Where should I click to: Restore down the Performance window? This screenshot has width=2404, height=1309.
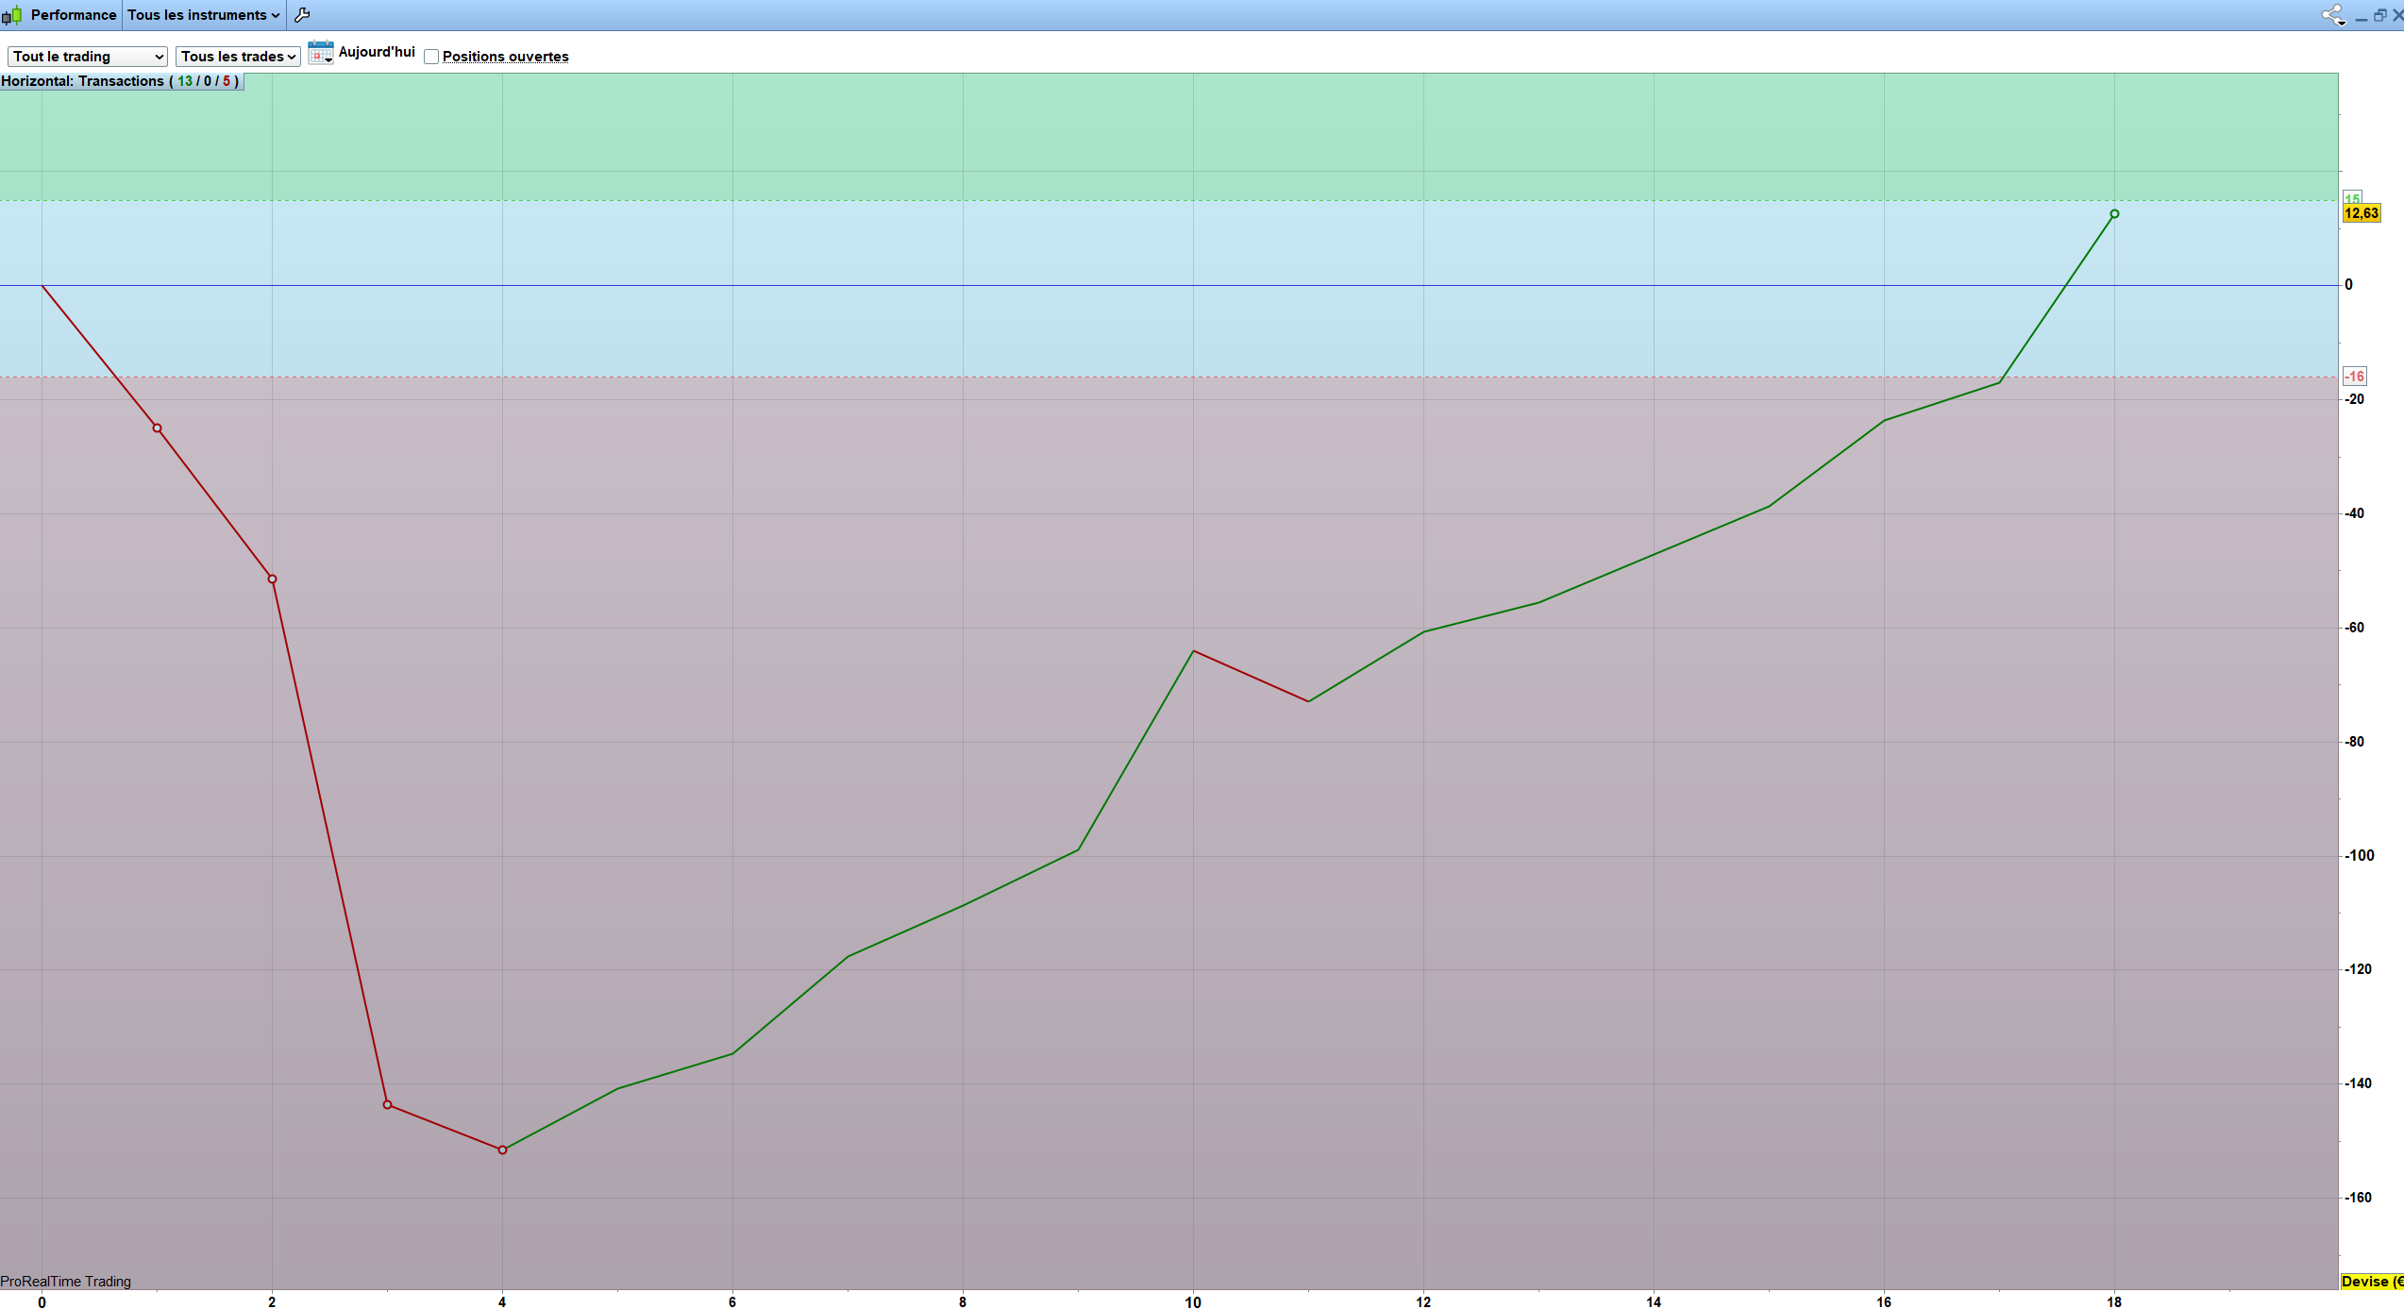coord(2379,15)
